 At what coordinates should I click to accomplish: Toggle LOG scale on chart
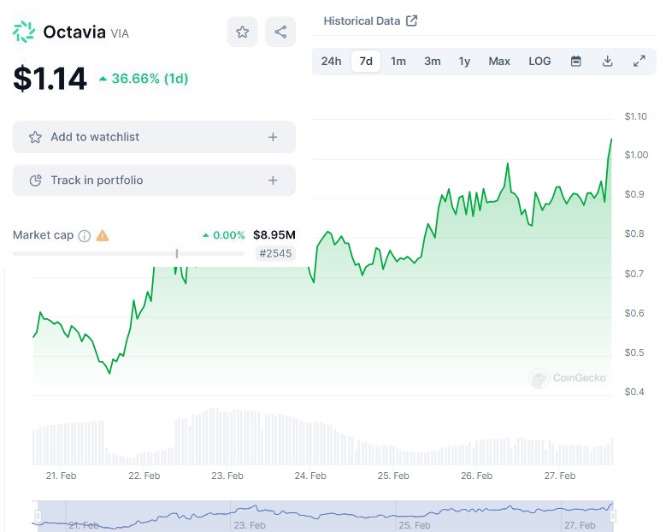(539, 61)
